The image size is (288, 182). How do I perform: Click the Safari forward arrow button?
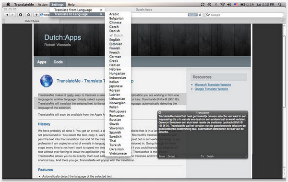point(12,15)
